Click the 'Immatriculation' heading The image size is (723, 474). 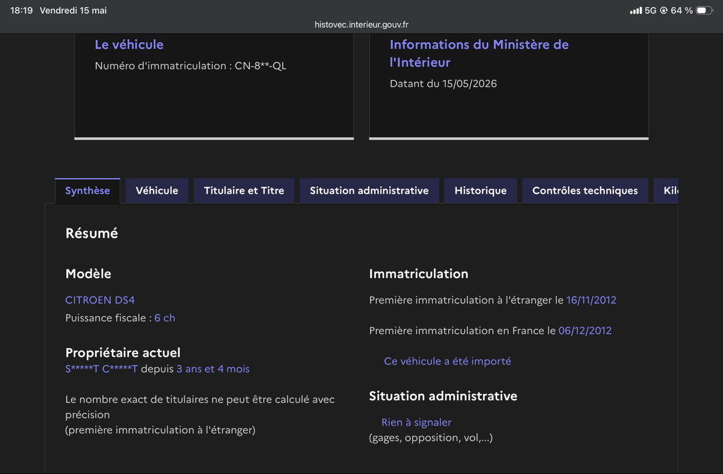tap(419, 274)
